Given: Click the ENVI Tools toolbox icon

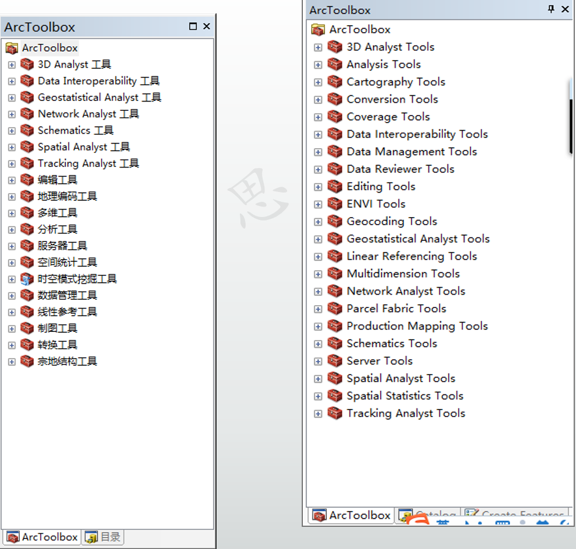Looking at the screenshot, I should pyautogui.click(x=334, y=204).
